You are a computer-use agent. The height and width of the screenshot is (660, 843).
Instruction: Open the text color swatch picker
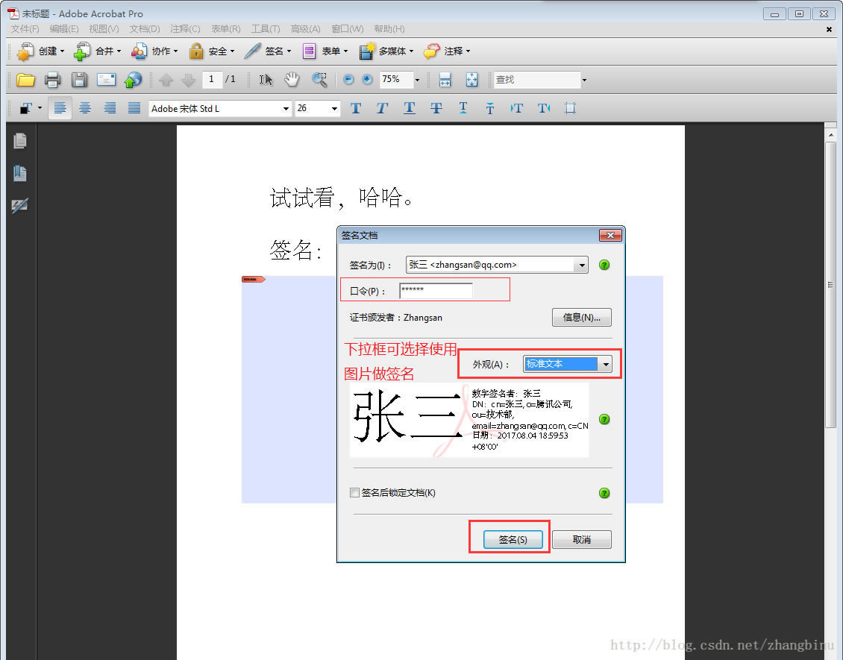pos(30,109)
